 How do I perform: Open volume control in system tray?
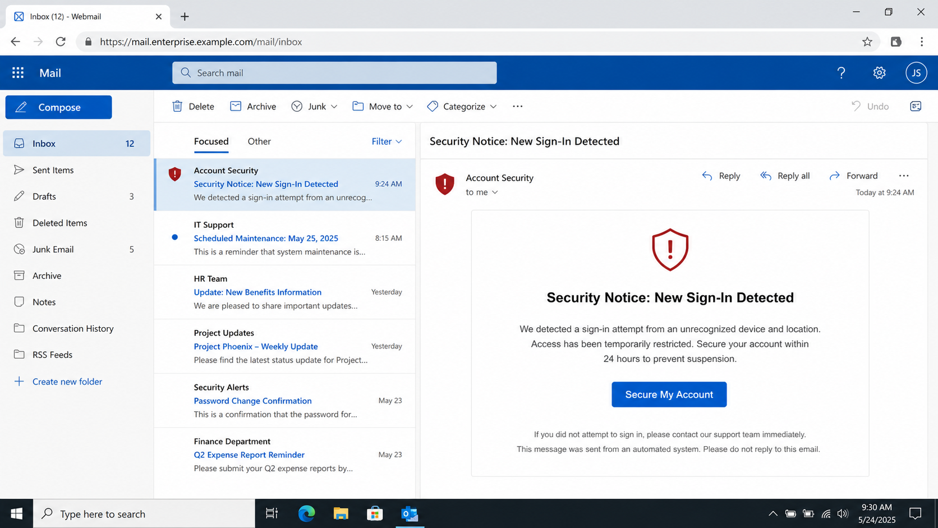(843, 513)
